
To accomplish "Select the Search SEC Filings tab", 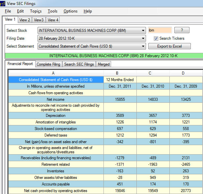I will pyautogui.click(x=79, y=64).
